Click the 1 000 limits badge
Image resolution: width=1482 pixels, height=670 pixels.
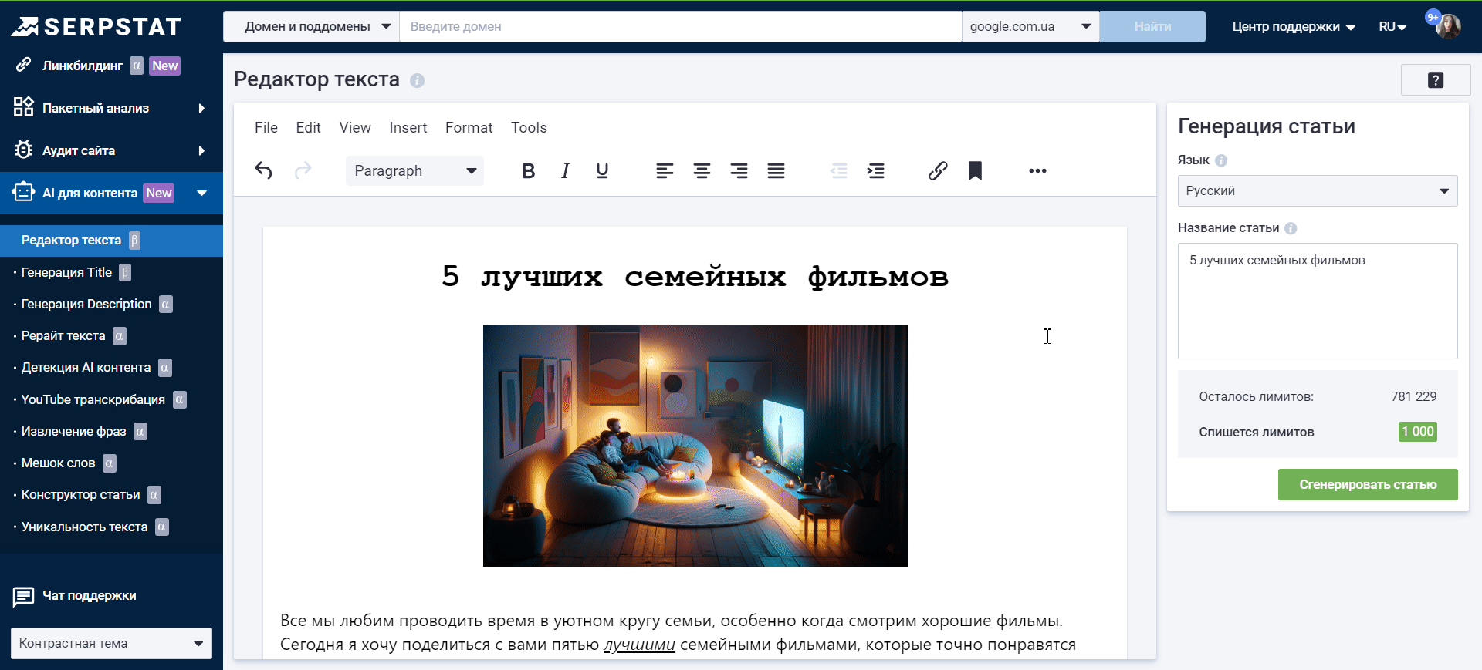point(1418,432)
